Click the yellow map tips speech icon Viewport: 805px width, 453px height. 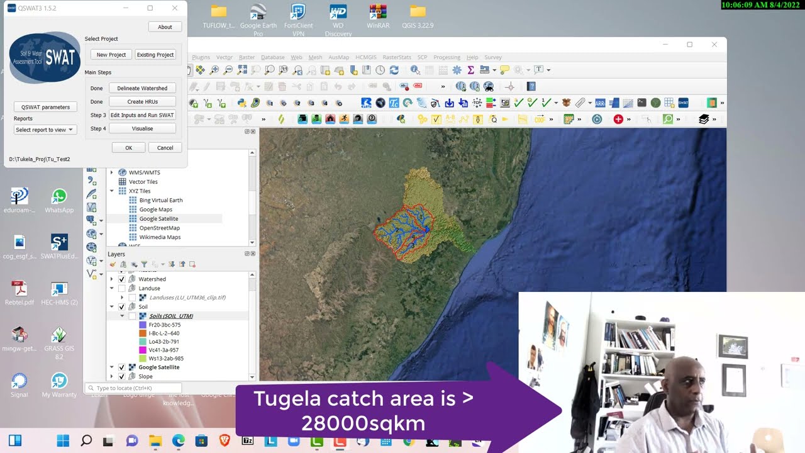[x=504, y=70]
